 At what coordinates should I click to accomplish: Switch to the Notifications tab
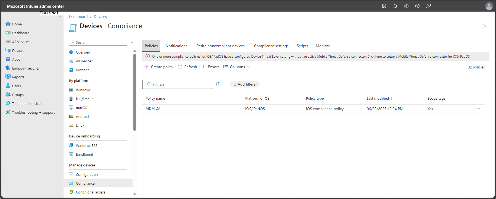click(x=176, y=46)
